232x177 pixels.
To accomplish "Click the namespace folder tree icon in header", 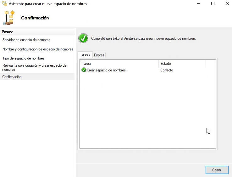I will [10, 18].
